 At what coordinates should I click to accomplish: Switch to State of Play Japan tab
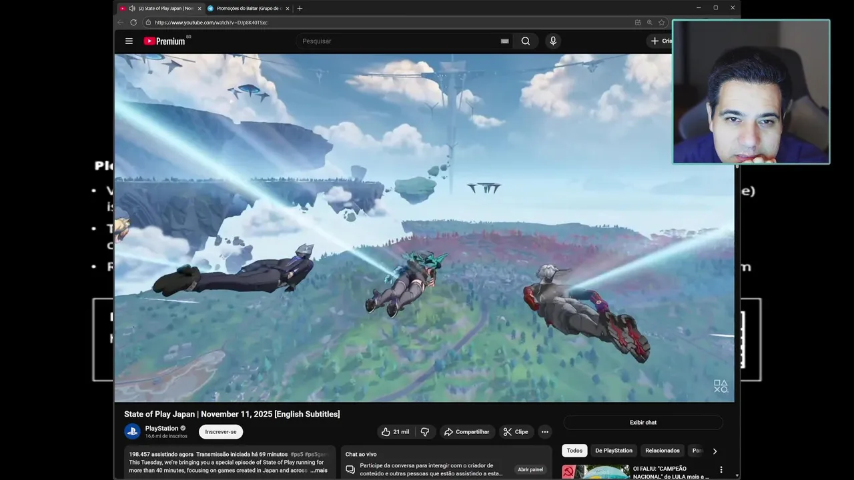click(x=160, y=8)
